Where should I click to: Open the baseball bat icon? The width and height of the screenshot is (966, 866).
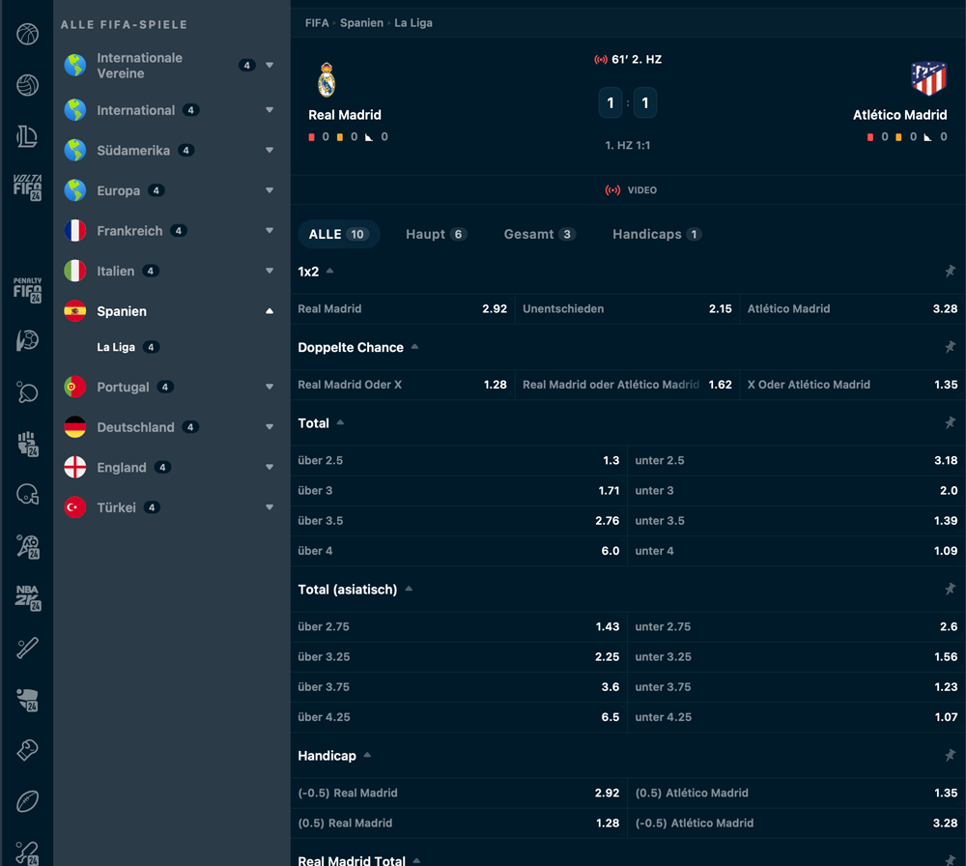point(27,648)
